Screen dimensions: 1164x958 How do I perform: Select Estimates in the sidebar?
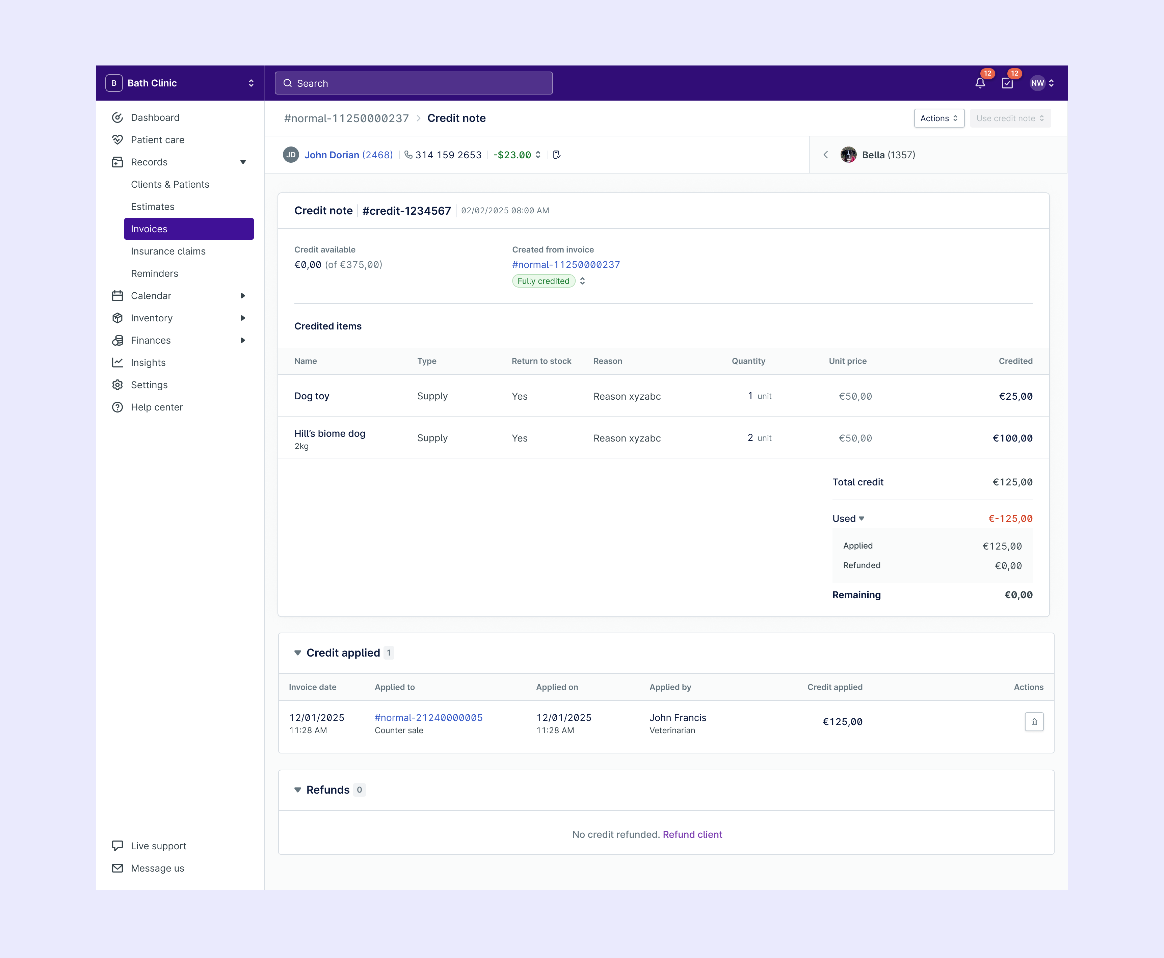(152, 206)
